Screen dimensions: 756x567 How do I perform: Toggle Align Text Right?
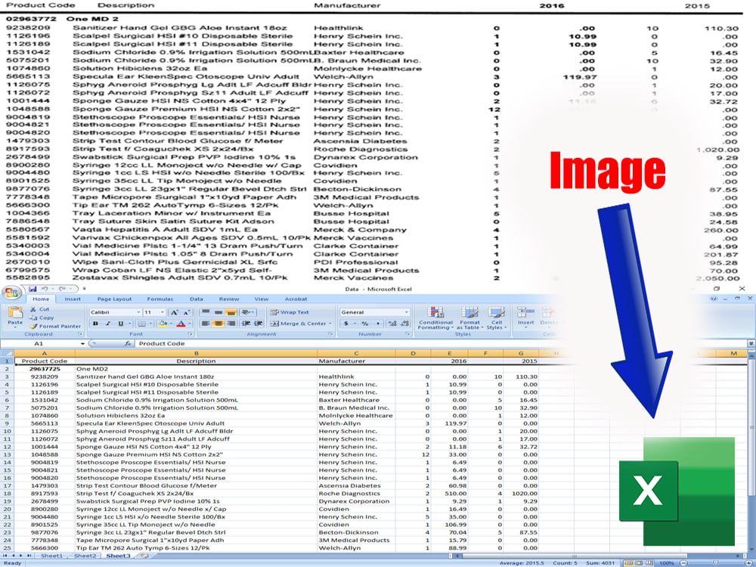coord(231,324)
